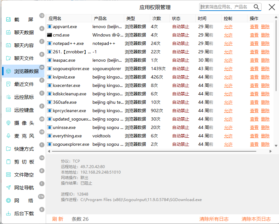Image resolution: width=279 pixels, height=224 pixels.
Task: Click the vertical scrollbar down arrow
Action: 276,146
